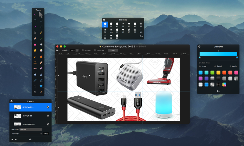Open the heart Shape tool
244x146 pixels.
coord(41,86)
